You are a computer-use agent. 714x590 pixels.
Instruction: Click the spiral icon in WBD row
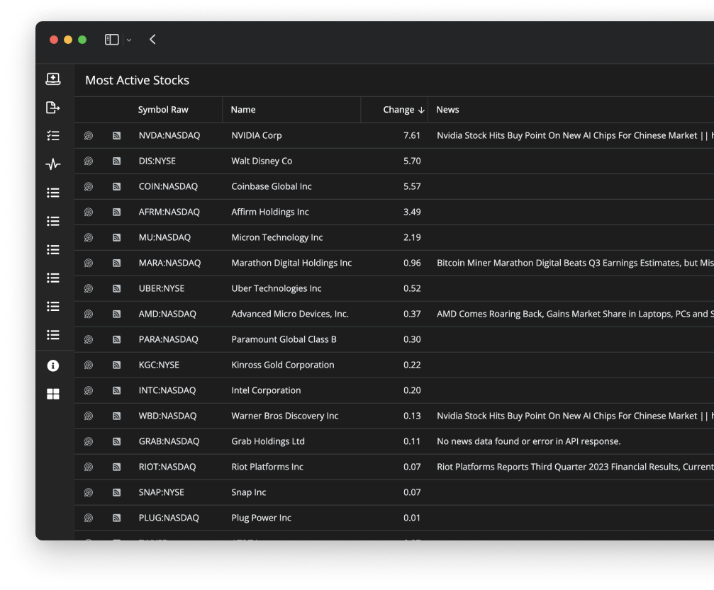click(89, 416)
